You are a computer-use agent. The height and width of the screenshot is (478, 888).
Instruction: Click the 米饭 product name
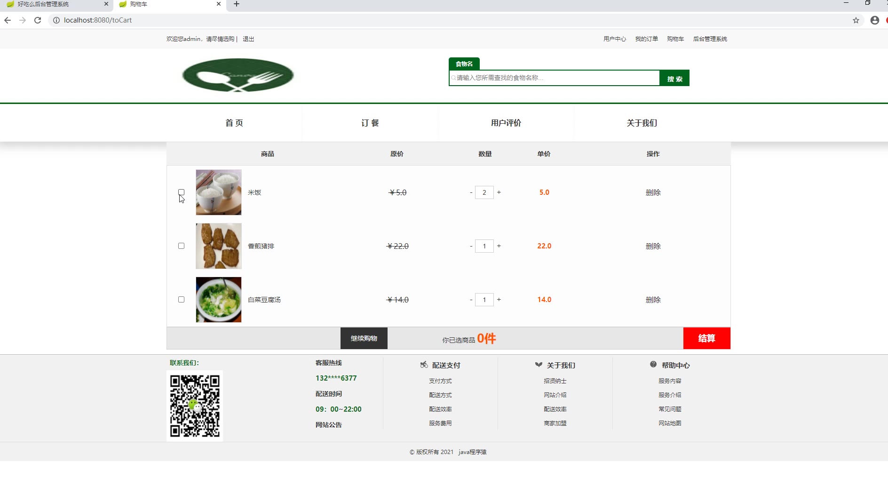tap(254, 192)
